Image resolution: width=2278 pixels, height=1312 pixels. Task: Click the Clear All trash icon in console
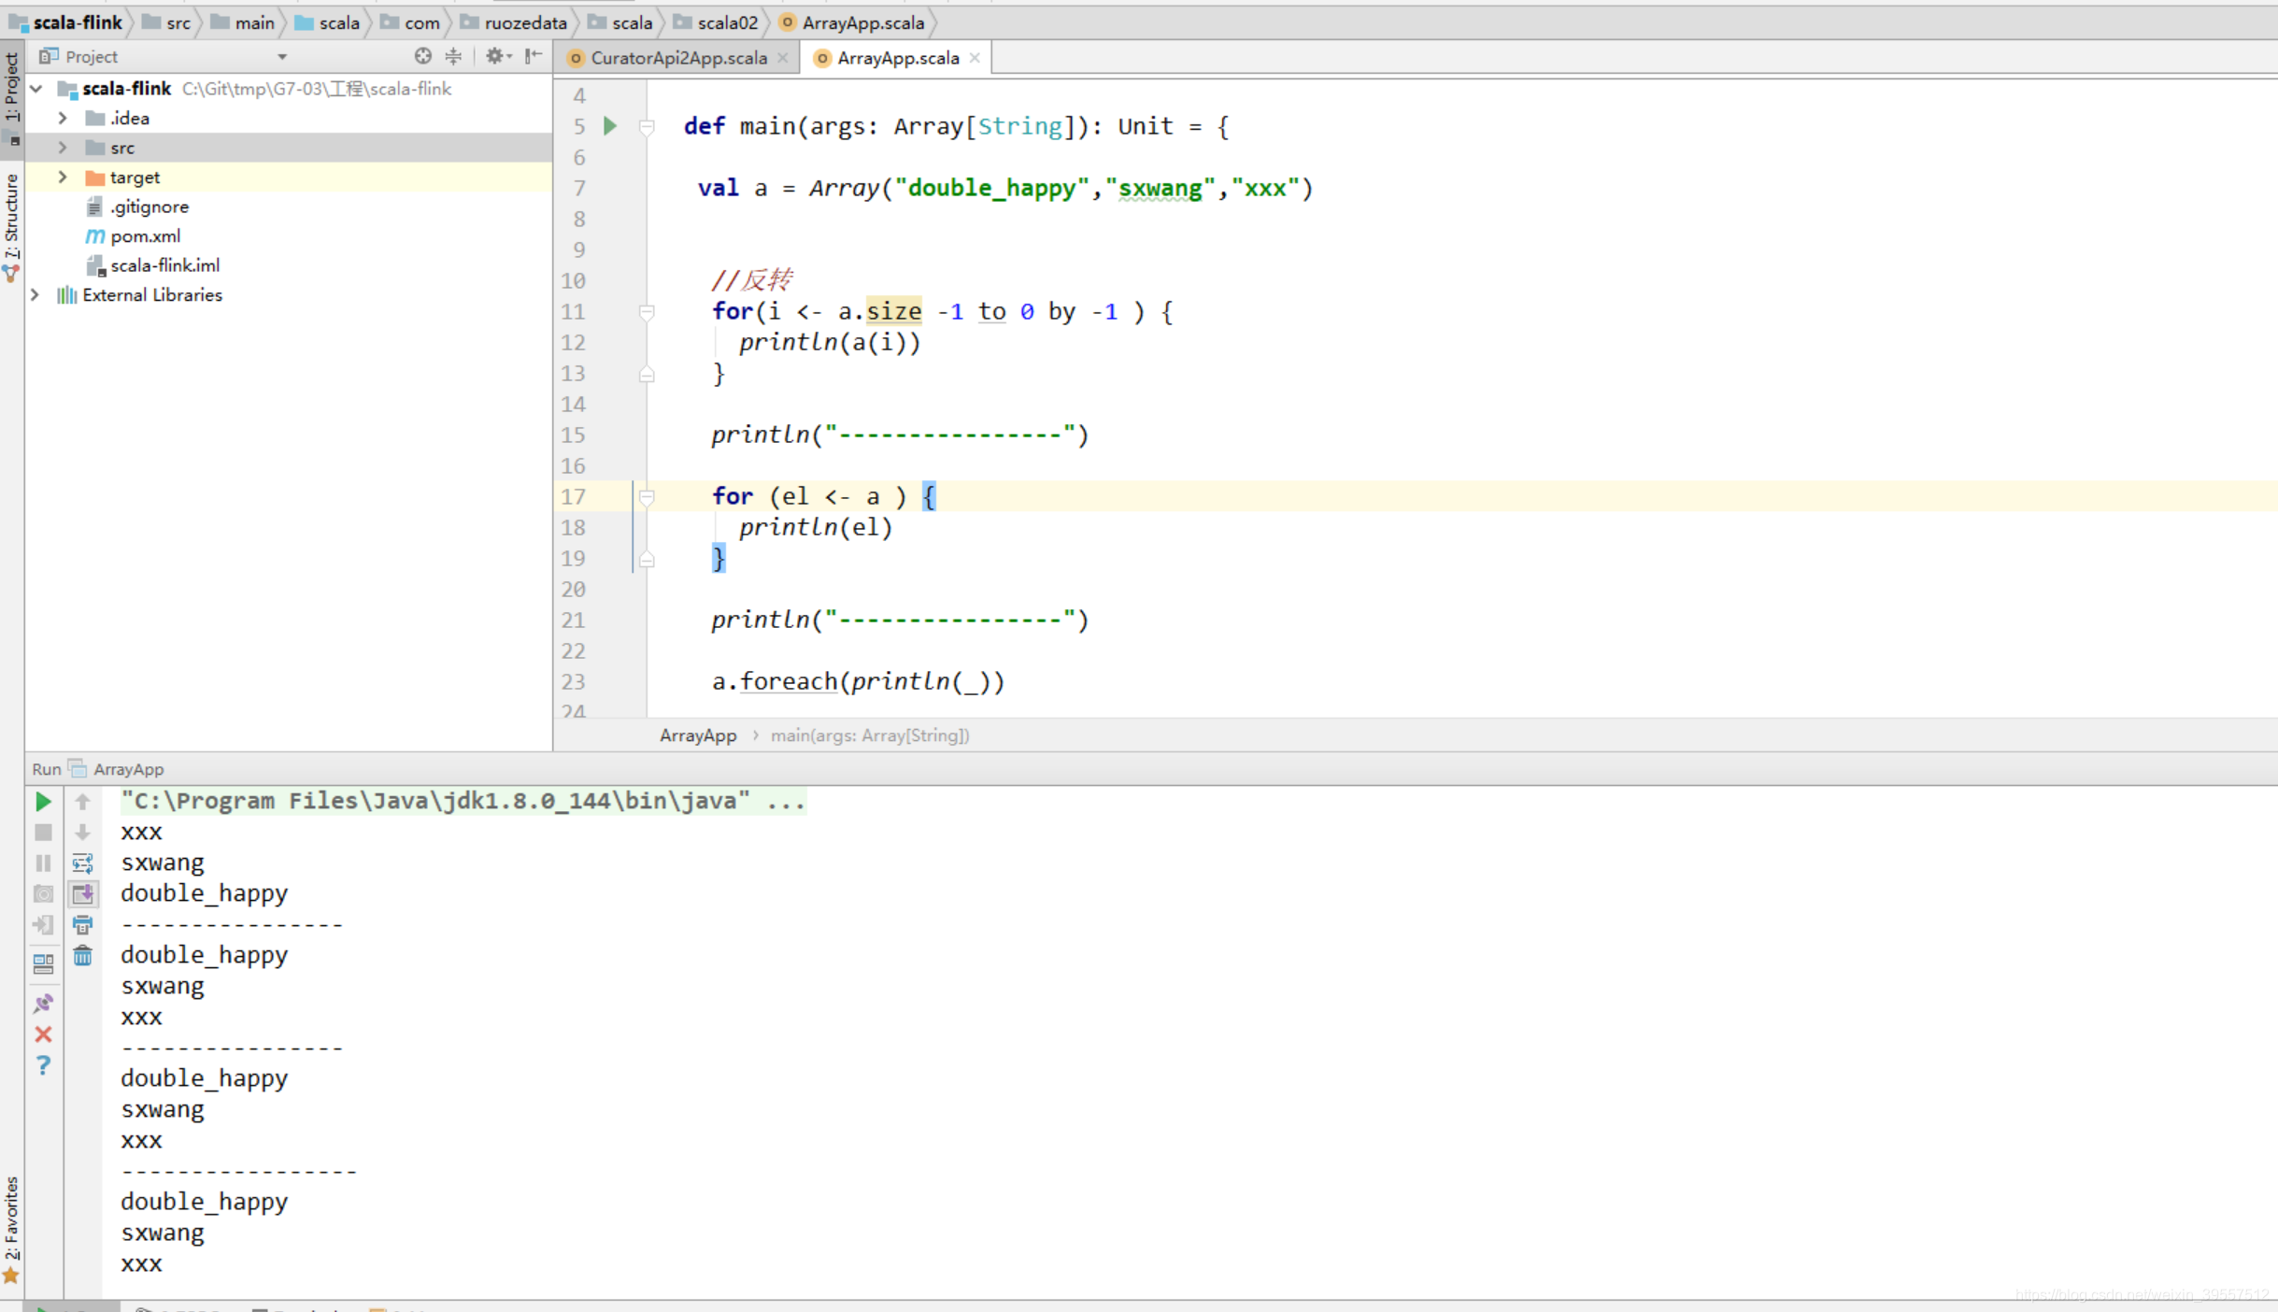point(82,956)
